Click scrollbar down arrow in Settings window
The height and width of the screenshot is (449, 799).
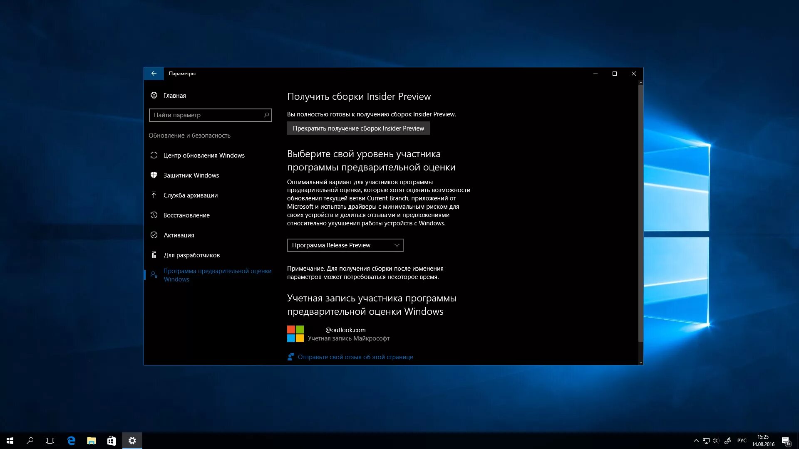coord(641,363)
